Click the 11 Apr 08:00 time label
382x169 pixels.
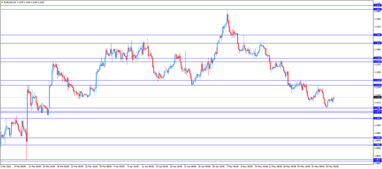[x=148, y=166]
